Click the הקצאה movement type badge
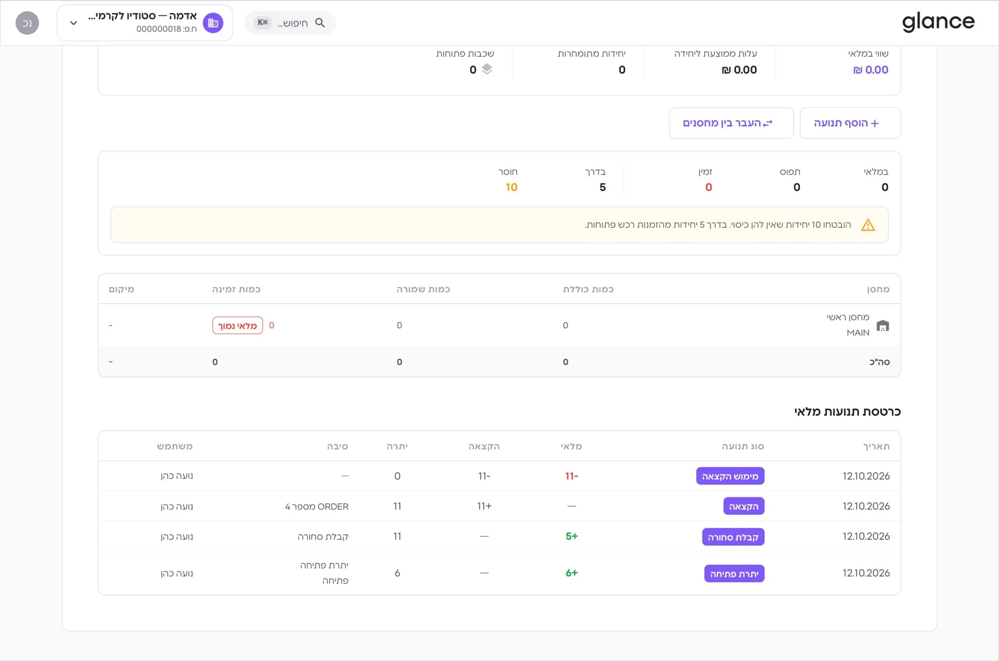999x661 pixels. coord(744,506)
